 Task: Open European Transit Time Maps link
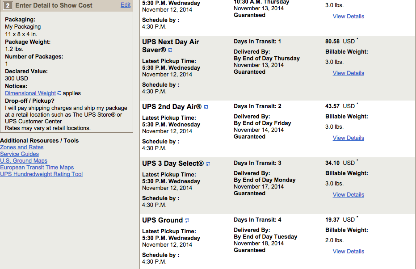tap(37, 168)
